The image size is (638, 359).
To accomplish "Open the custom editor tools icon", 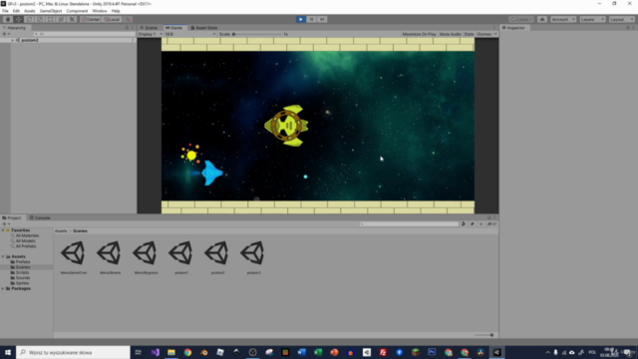I will [x=72, y=19].
